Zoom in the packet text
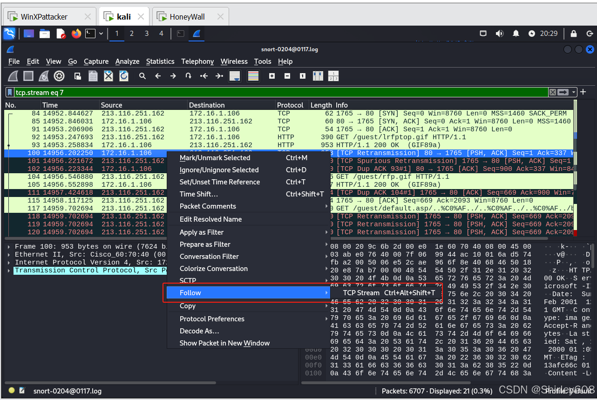The image size is (597, 400). (x=272, y=76)
